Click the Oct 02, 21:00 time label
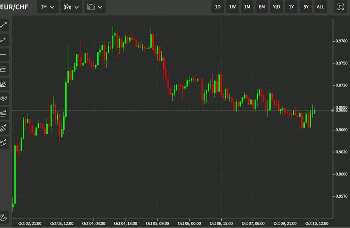 [30, 223]
